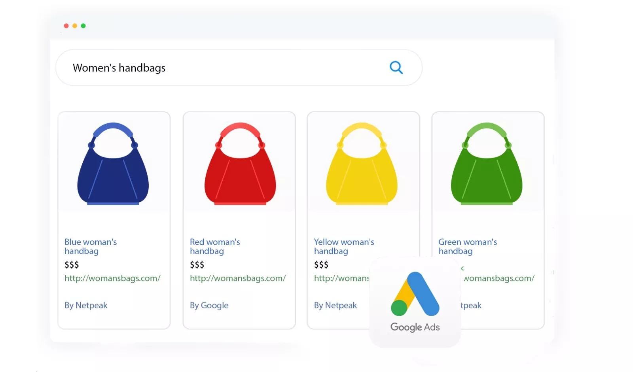Click the Google Ads logo badge
The height and width of the screenshot is (372, 633).
click(x=415, y=302)
